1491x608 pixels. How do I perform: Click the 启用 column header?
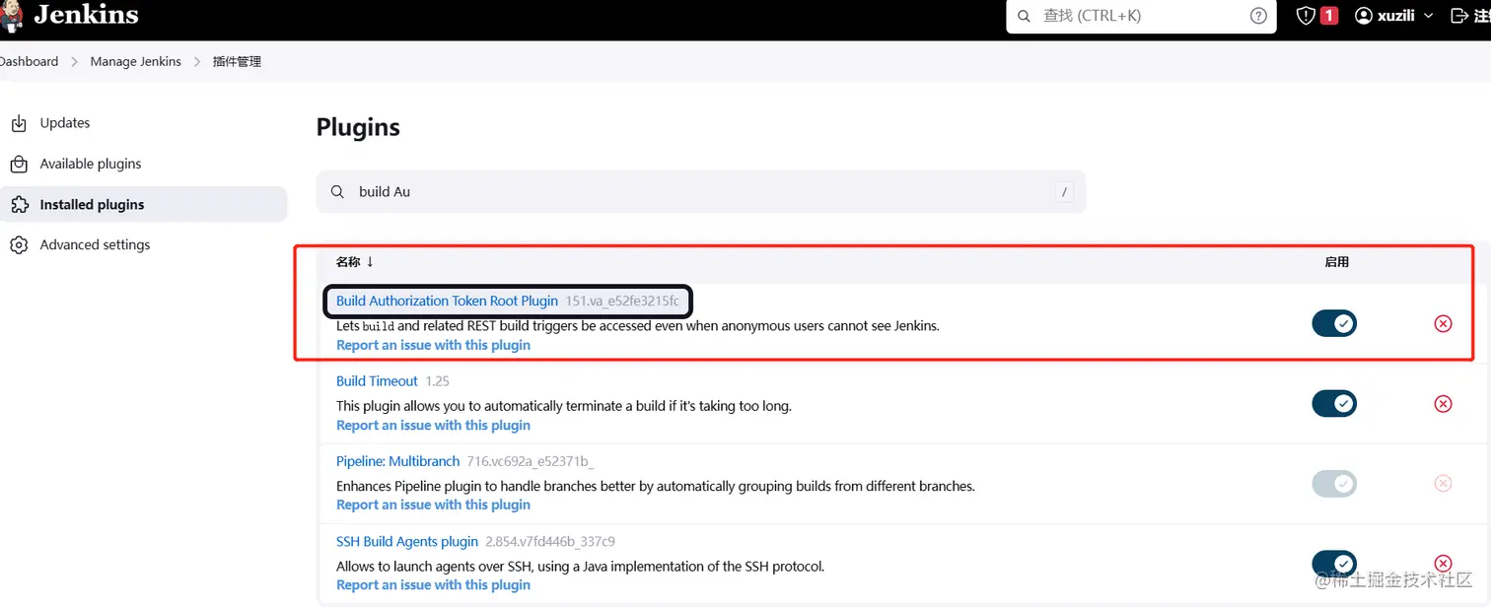point(1336,262)
